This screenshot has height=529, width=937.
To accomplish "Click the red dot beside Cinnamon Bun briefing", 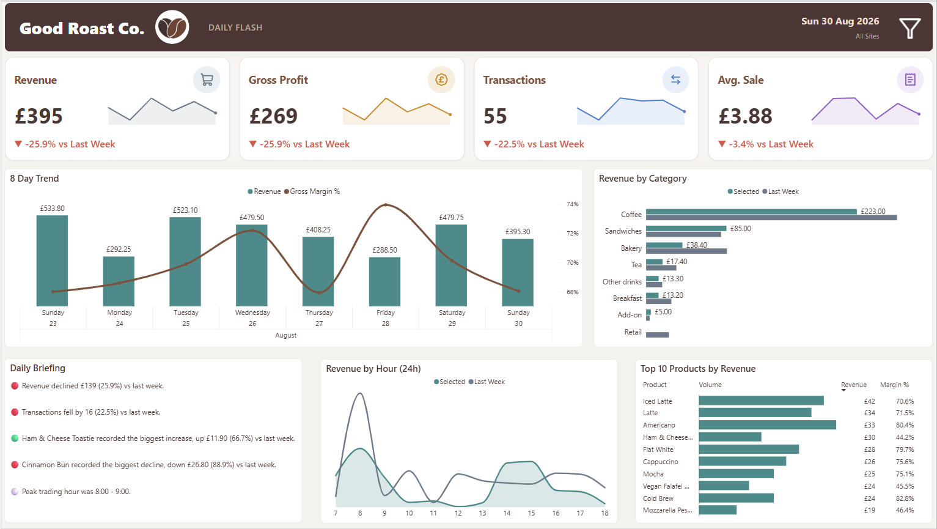I will tap(15, 465).
